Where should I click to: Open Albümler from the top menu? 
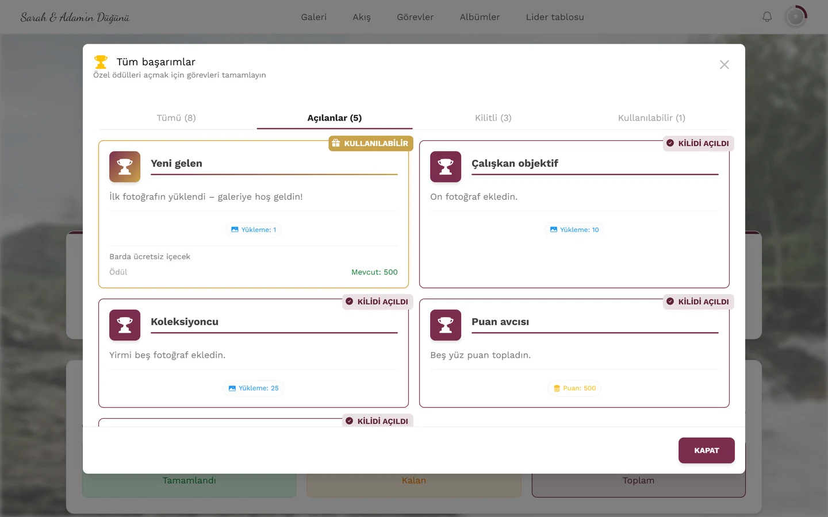click(x=480, y=17)
